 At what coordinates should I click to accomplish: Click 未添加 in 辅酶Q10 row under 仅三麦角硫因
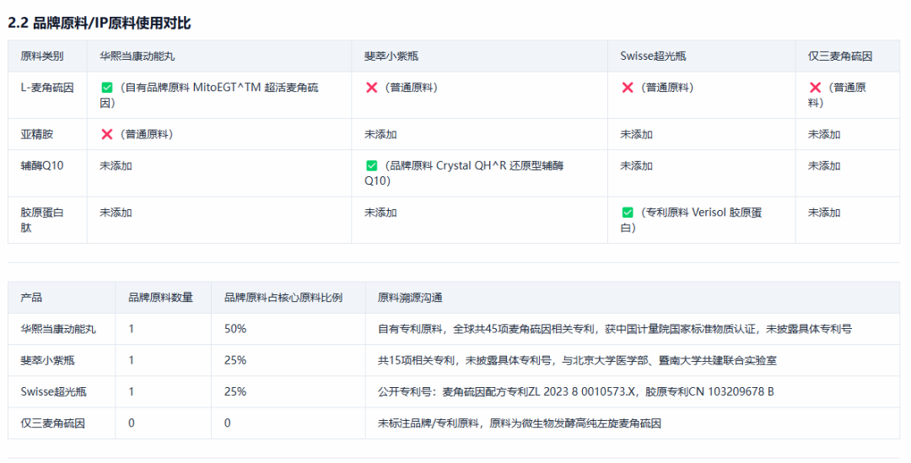[824, 165]
